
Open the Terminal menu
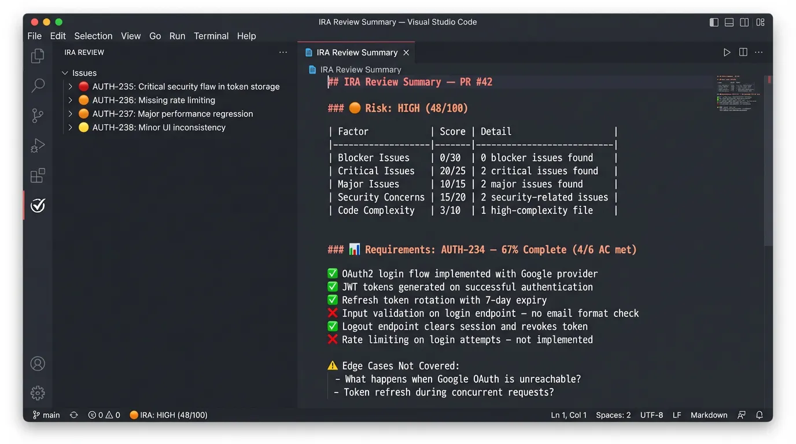(211, 36)
